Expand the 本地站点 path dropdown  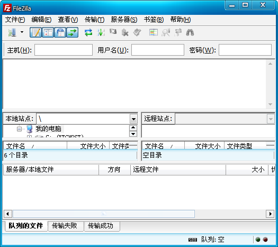pyautogui.click(x=133, y=119)
